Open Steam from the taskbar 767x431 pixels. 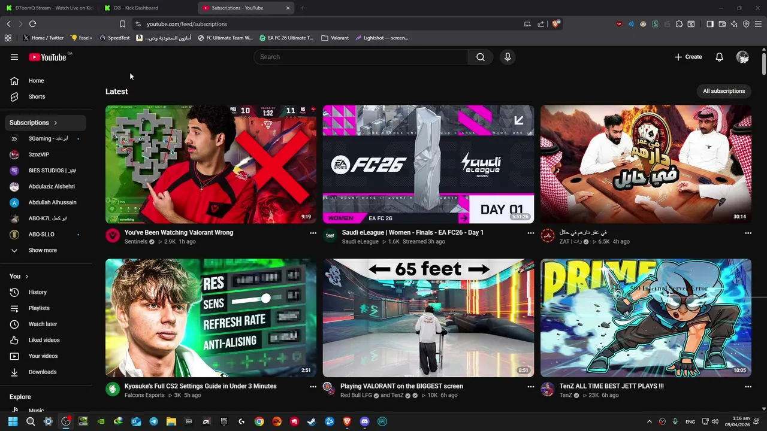tap(312, 421)
